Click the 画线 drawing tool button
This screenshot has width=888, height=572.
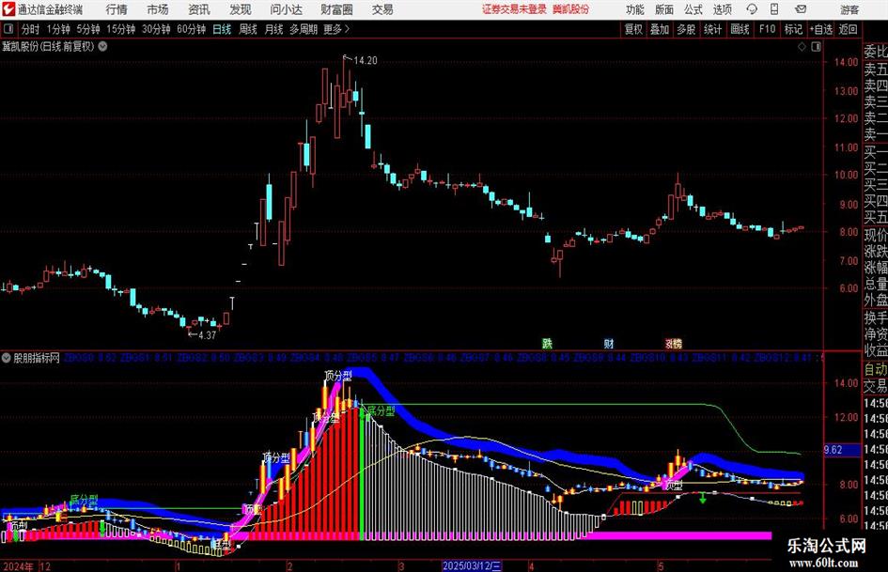[740, 29]
